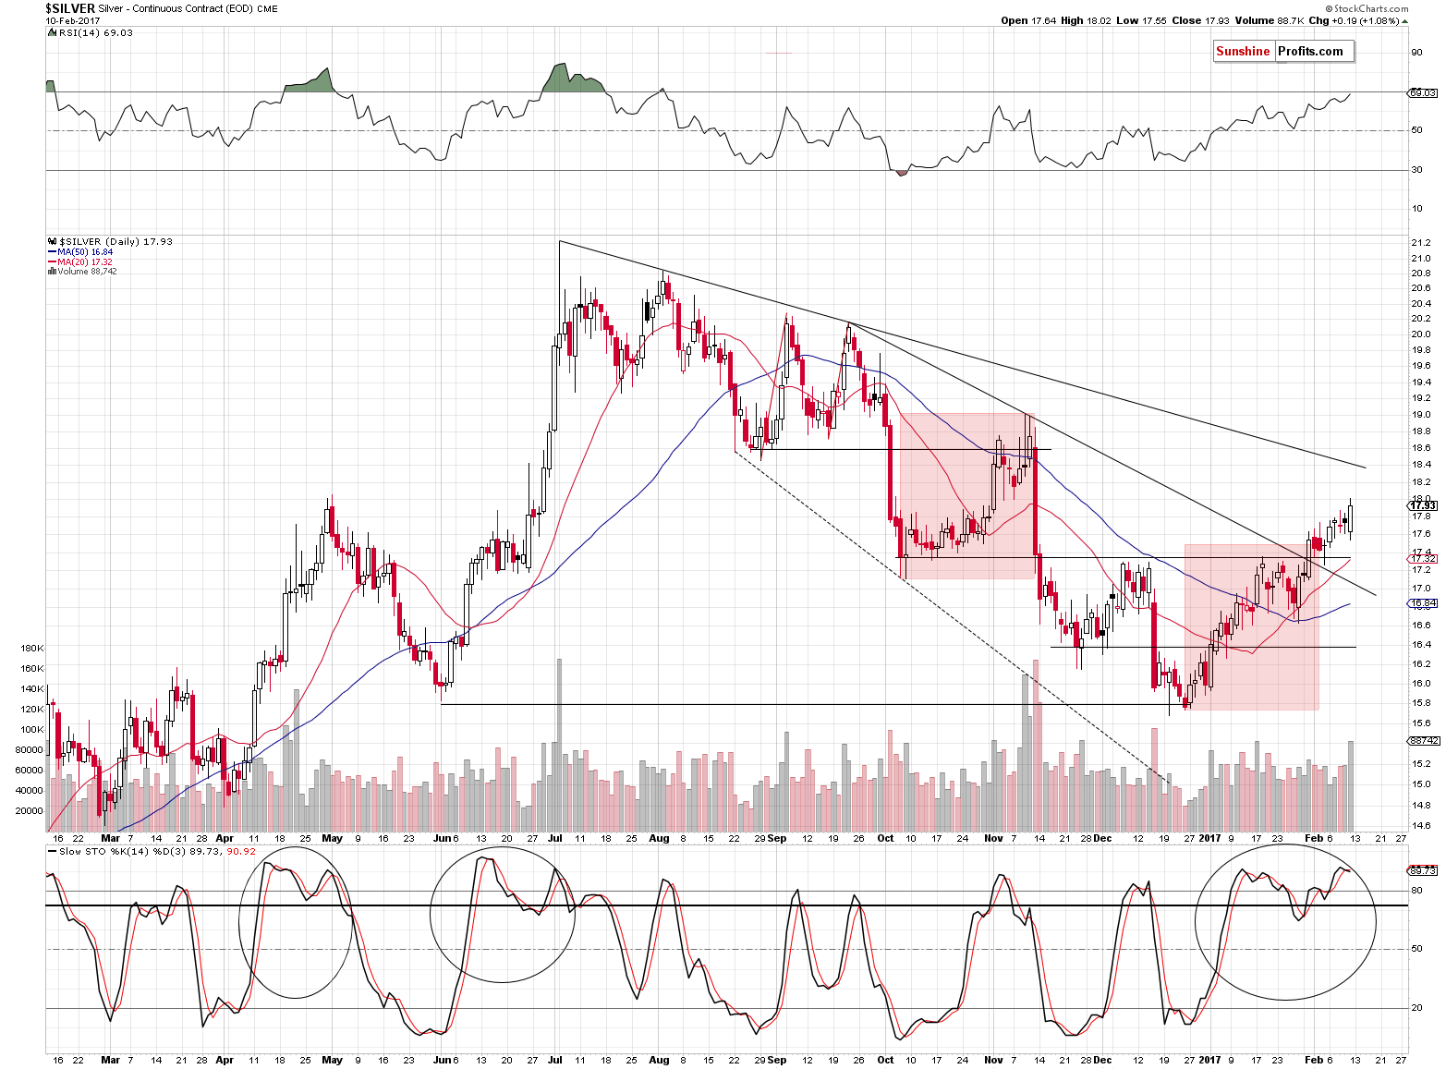Image resolution: width=1446 pixels, height=1069 pixels.
Task: Select the MA(20) 17.32 legend text
Action: pyautogui.click(x=85, y=261)
